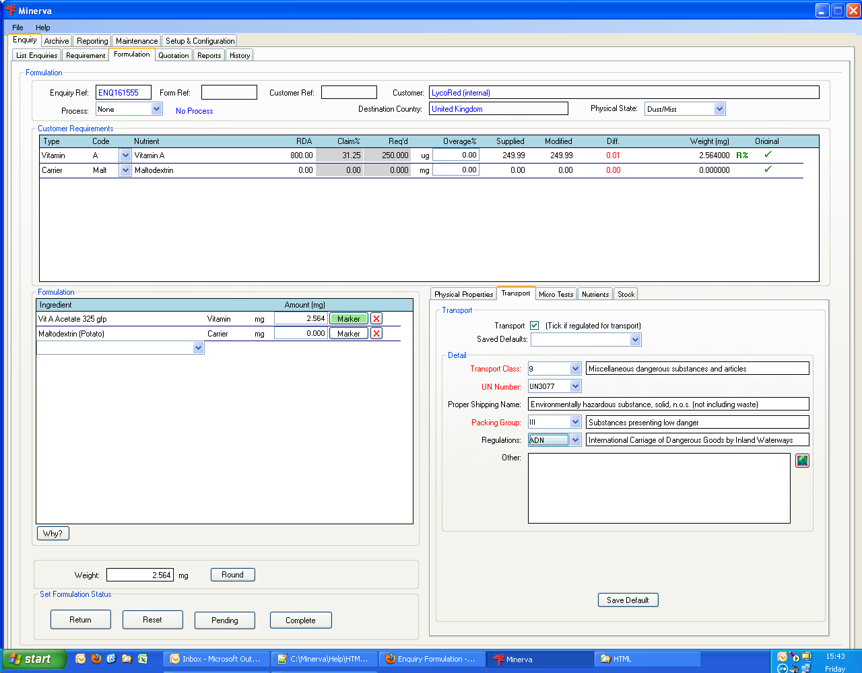The image size is (862, 673).
Task: Expand the Code dropdown for Maltodextrin carrier
Action: 125,170
